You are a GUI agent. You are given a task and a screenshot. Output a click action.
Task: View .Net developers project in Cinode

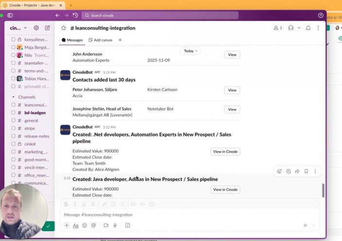click(x=225, y=152)
